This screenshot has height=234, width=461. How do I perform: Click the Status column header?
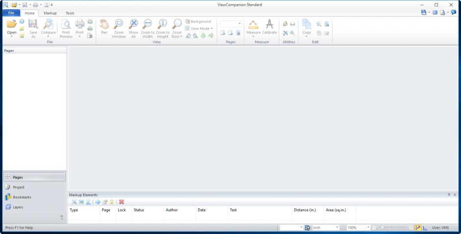click(148, 210)
